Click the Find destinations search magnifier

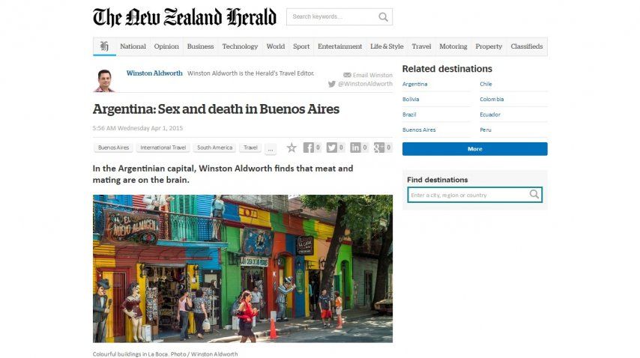coord(534,195)
